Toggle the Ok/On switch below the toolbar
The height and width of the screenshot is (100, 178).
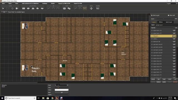(x=4, y=12)
